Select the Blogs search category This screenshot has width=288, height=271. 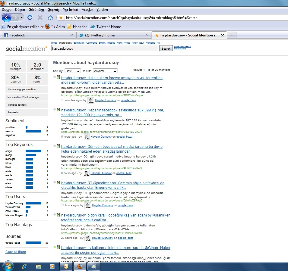click(x=54, y=43)
